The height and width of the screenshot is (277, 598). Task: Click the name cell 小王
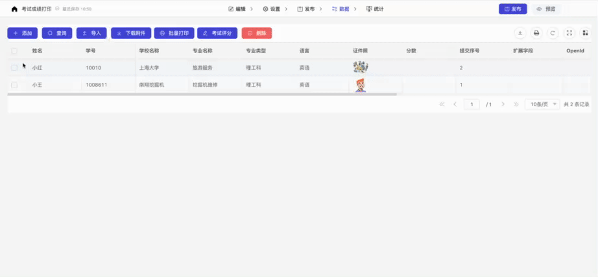[37, 85]
